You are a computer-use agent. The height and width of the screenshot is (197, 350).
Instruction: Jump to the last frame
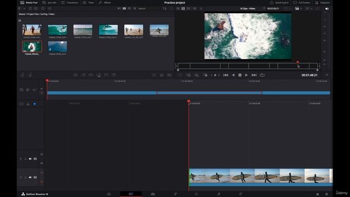click(x=254, y=76)
